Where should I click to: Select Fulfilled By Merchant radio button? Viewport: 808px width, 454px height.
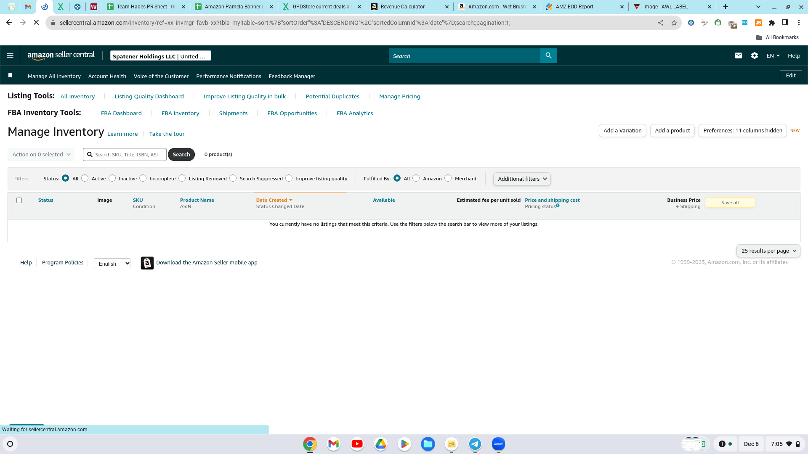pos(448,178)
